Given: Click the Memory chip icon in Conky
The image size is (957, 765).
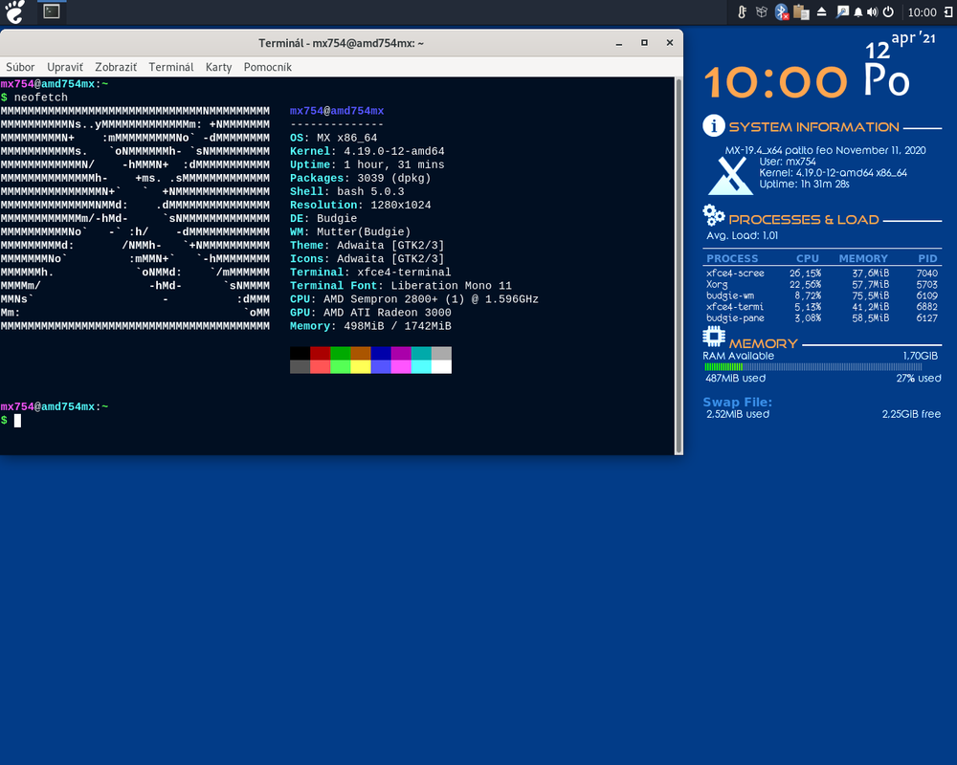Looking at the screenshot, I should 714,337.
